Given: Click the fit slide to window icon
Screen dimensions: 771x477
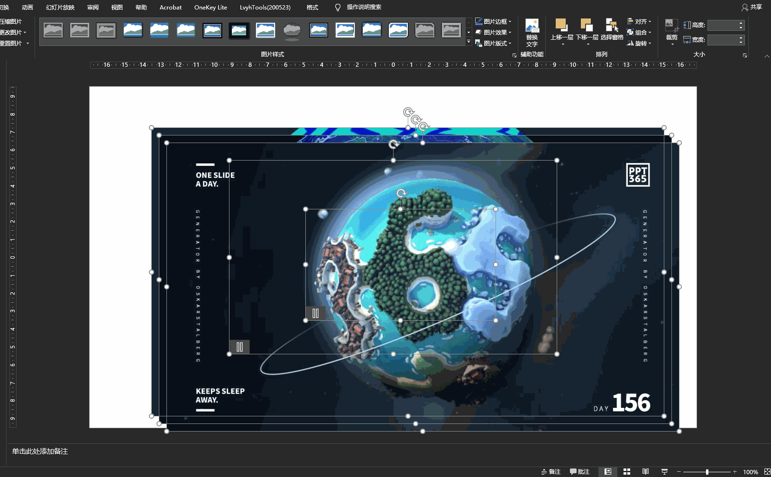Looking at the screenshot, I should [x=767, y=472].
